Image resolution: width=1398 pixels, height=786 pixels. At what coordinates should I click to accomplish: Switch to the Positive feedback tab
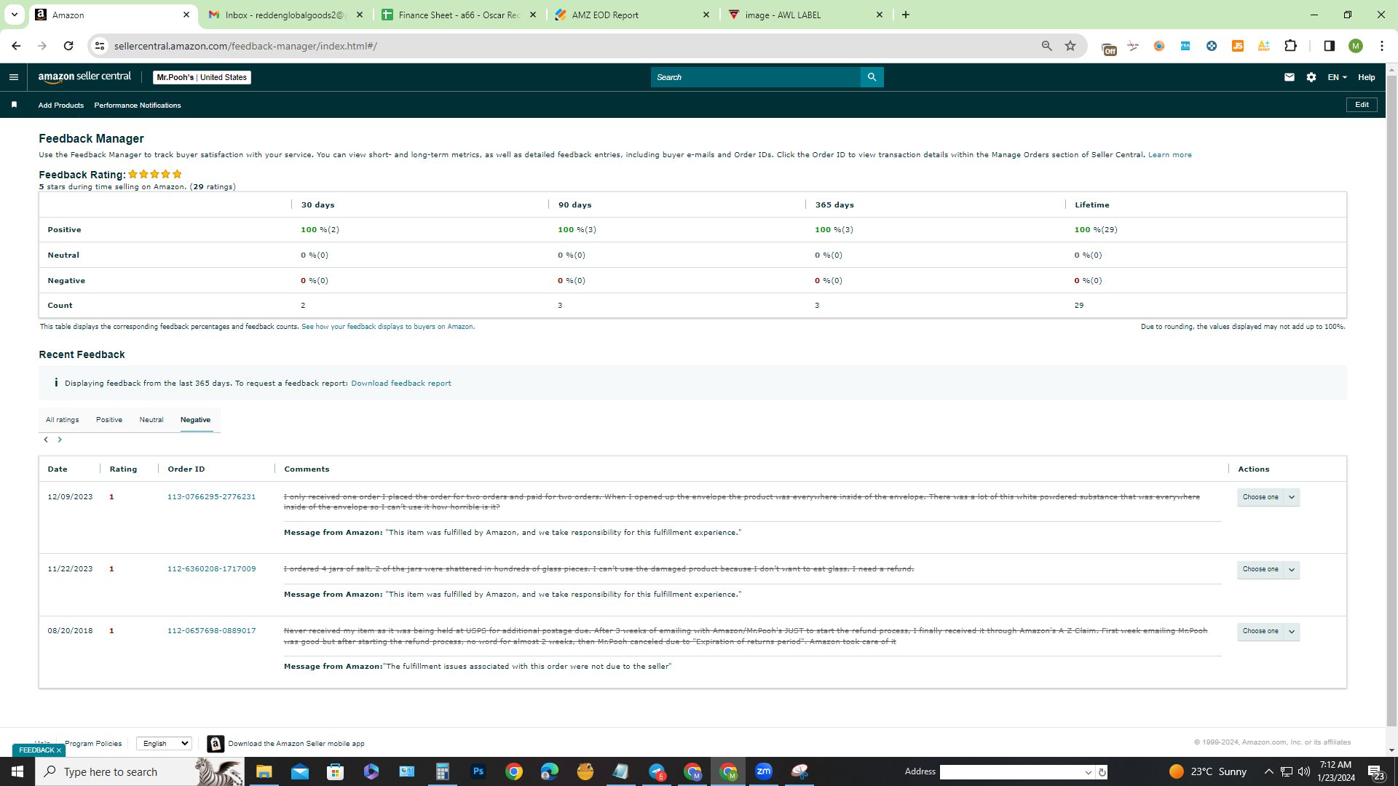pos(109,420)
